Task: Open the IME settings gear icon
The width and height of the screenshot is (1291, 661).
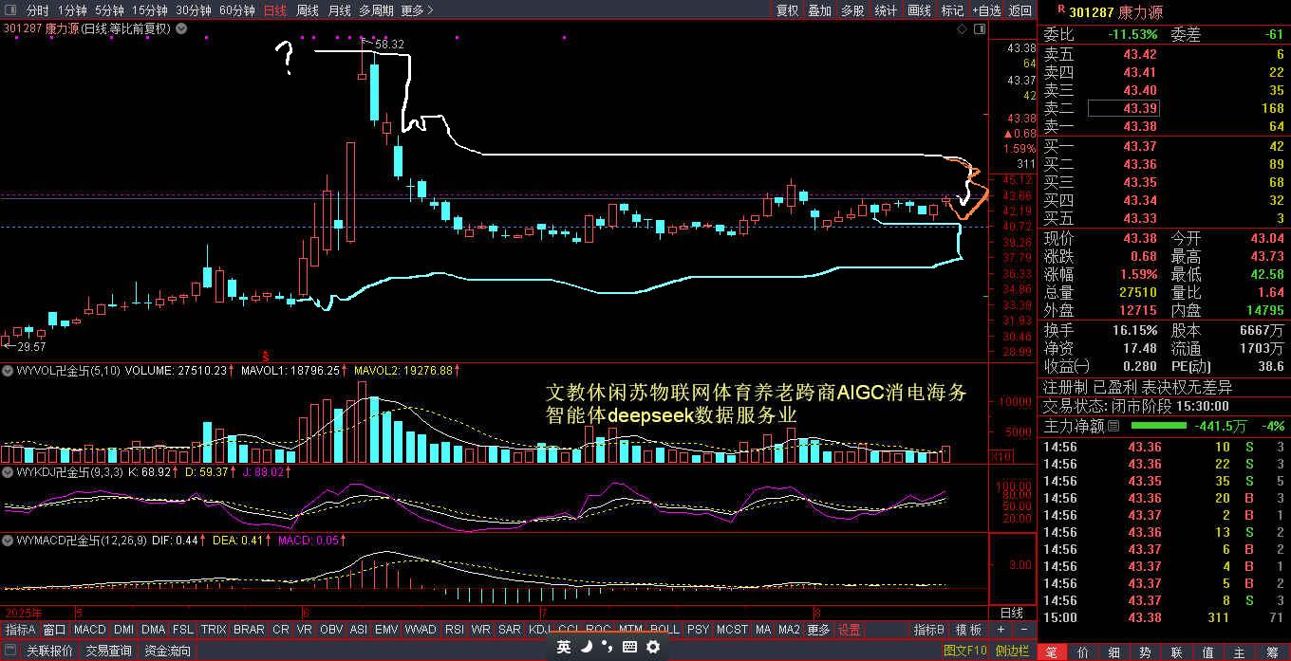Action: (653, 647)
